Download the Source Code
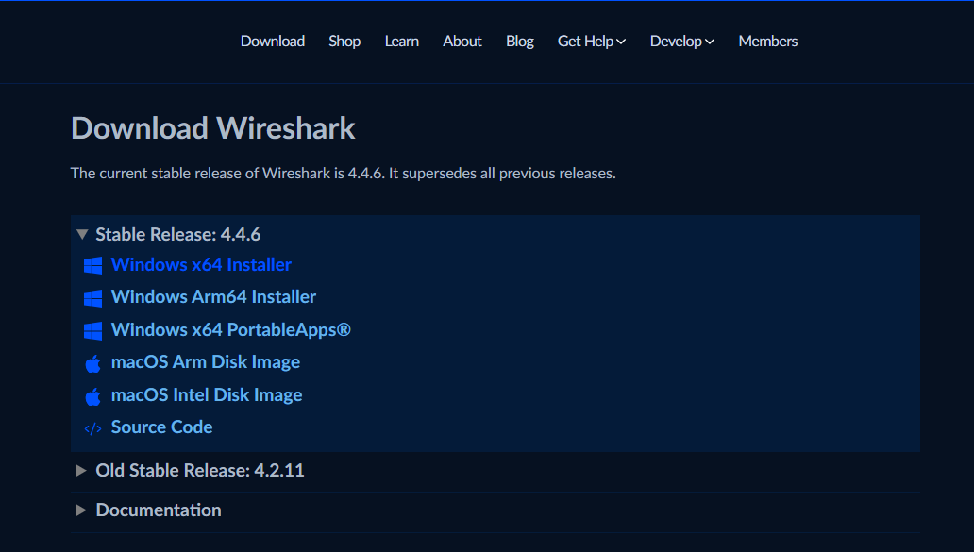Viewport: 974px width, 552px height. coord(162,427)
